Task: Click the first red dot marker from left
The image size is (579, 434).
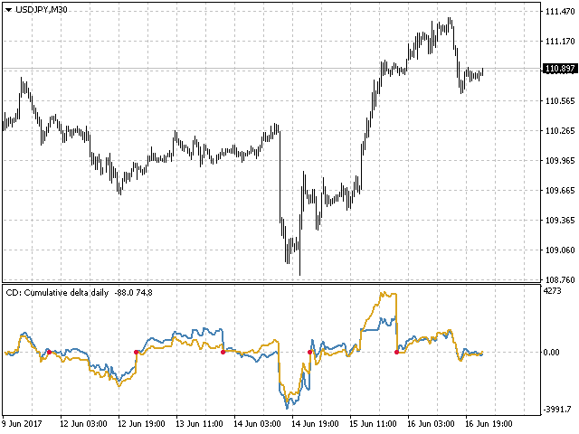Action: click(49, 352)
